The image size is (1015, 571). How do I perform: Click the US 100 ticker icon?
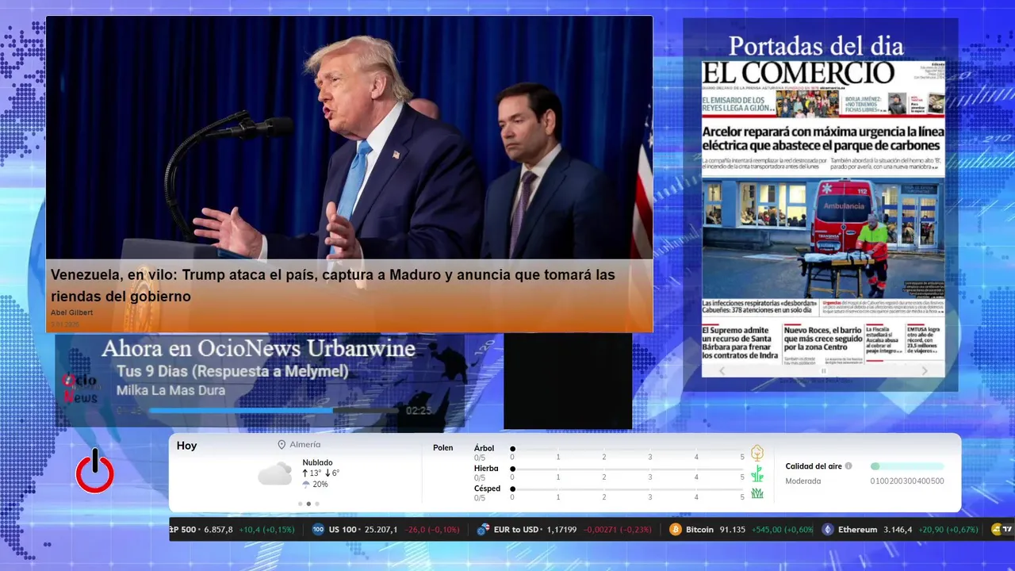318,529
